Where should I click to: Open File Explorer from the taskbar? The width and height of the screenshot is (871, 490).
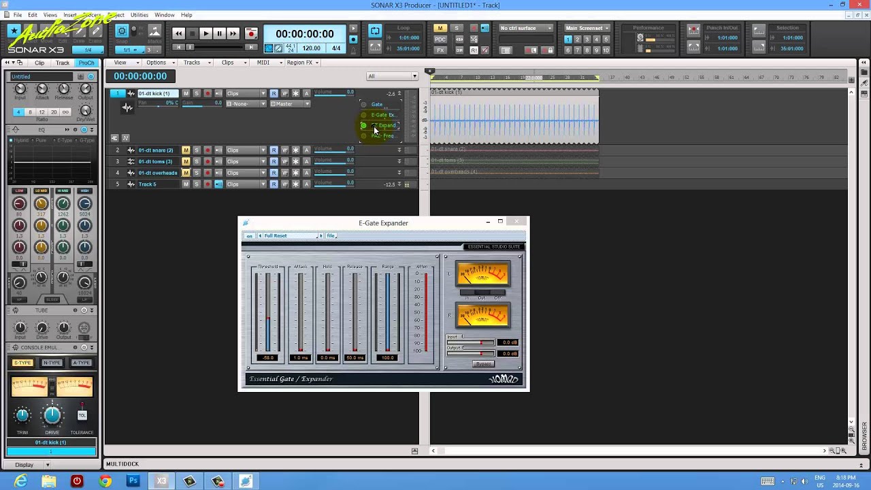pyautogui.click(x=49, y=481)
